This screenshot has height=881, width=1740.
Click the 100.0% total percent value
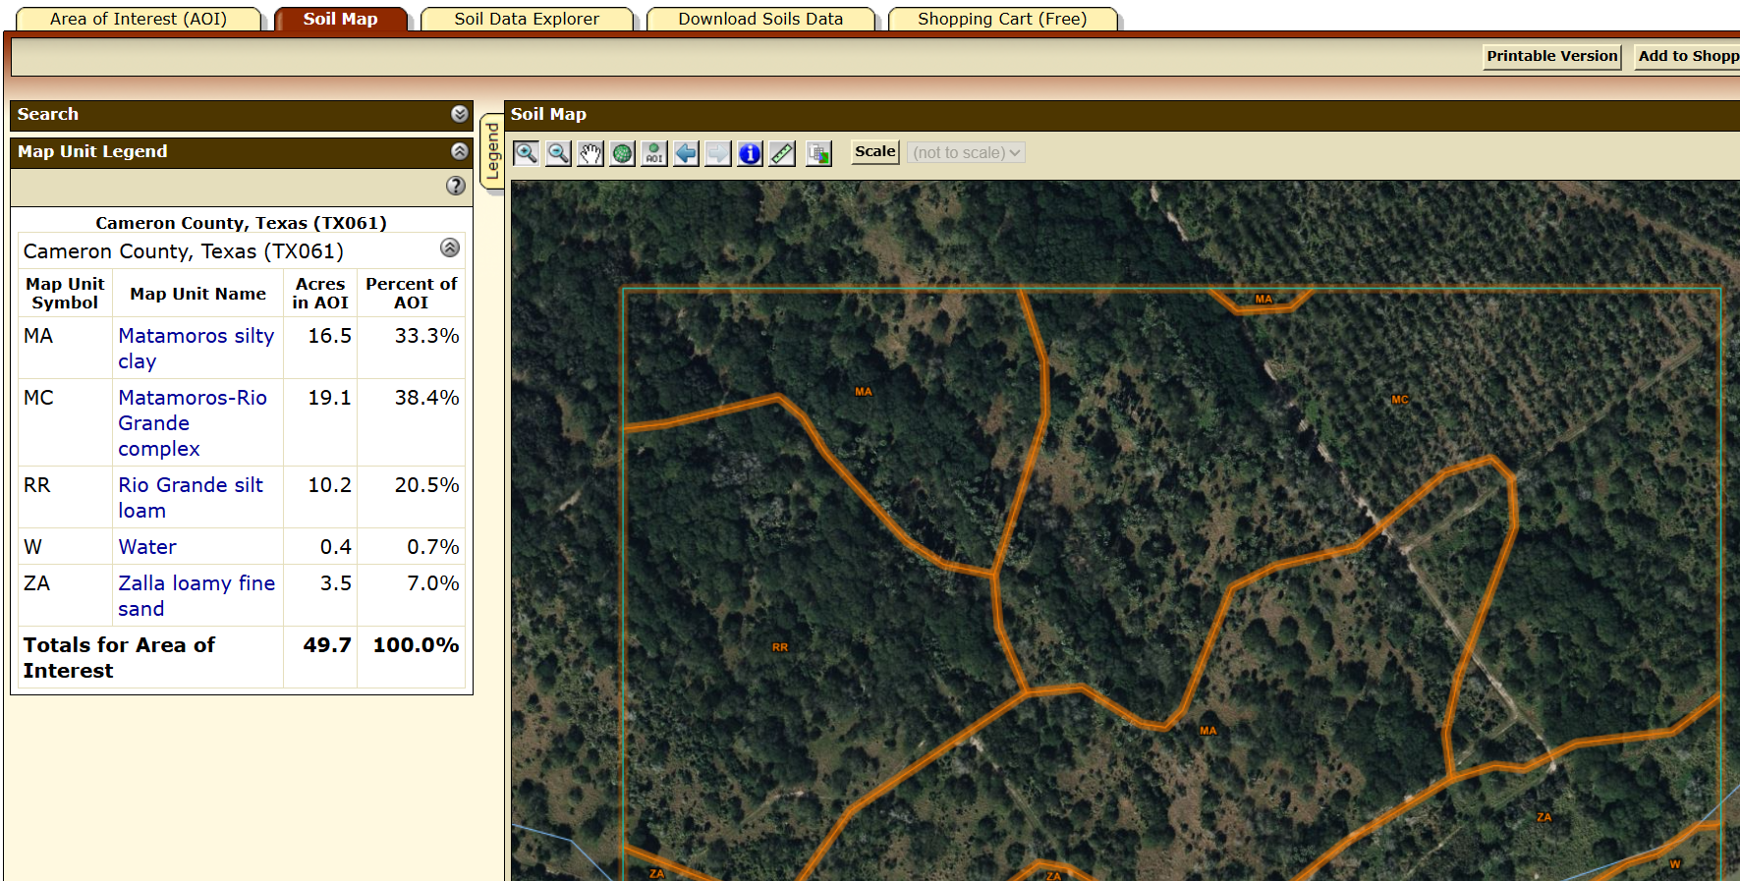coord(416,645)
